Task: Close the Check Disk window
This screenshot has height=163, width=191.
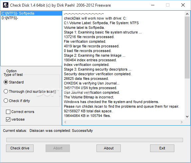Action: click(183, 5)
